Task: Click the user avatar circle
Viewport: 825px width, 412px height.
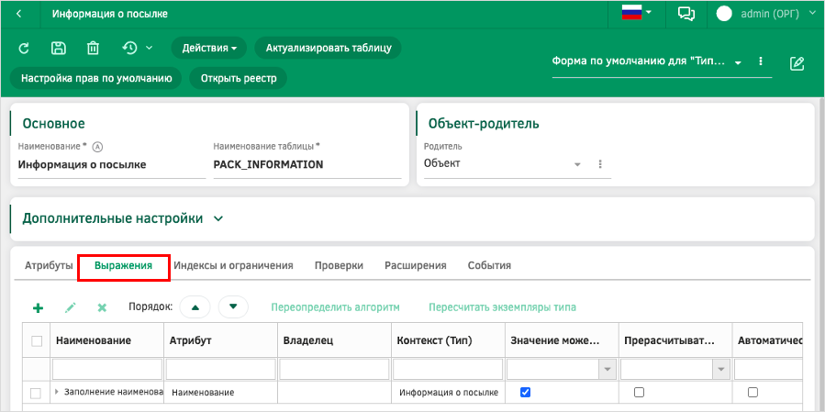Action: (x=724, y=14)
